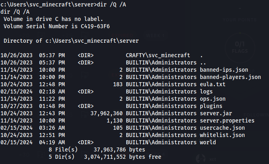Click the ops.json filename
This screenshot has height=164, width=269.
click(x=213, y=99)
